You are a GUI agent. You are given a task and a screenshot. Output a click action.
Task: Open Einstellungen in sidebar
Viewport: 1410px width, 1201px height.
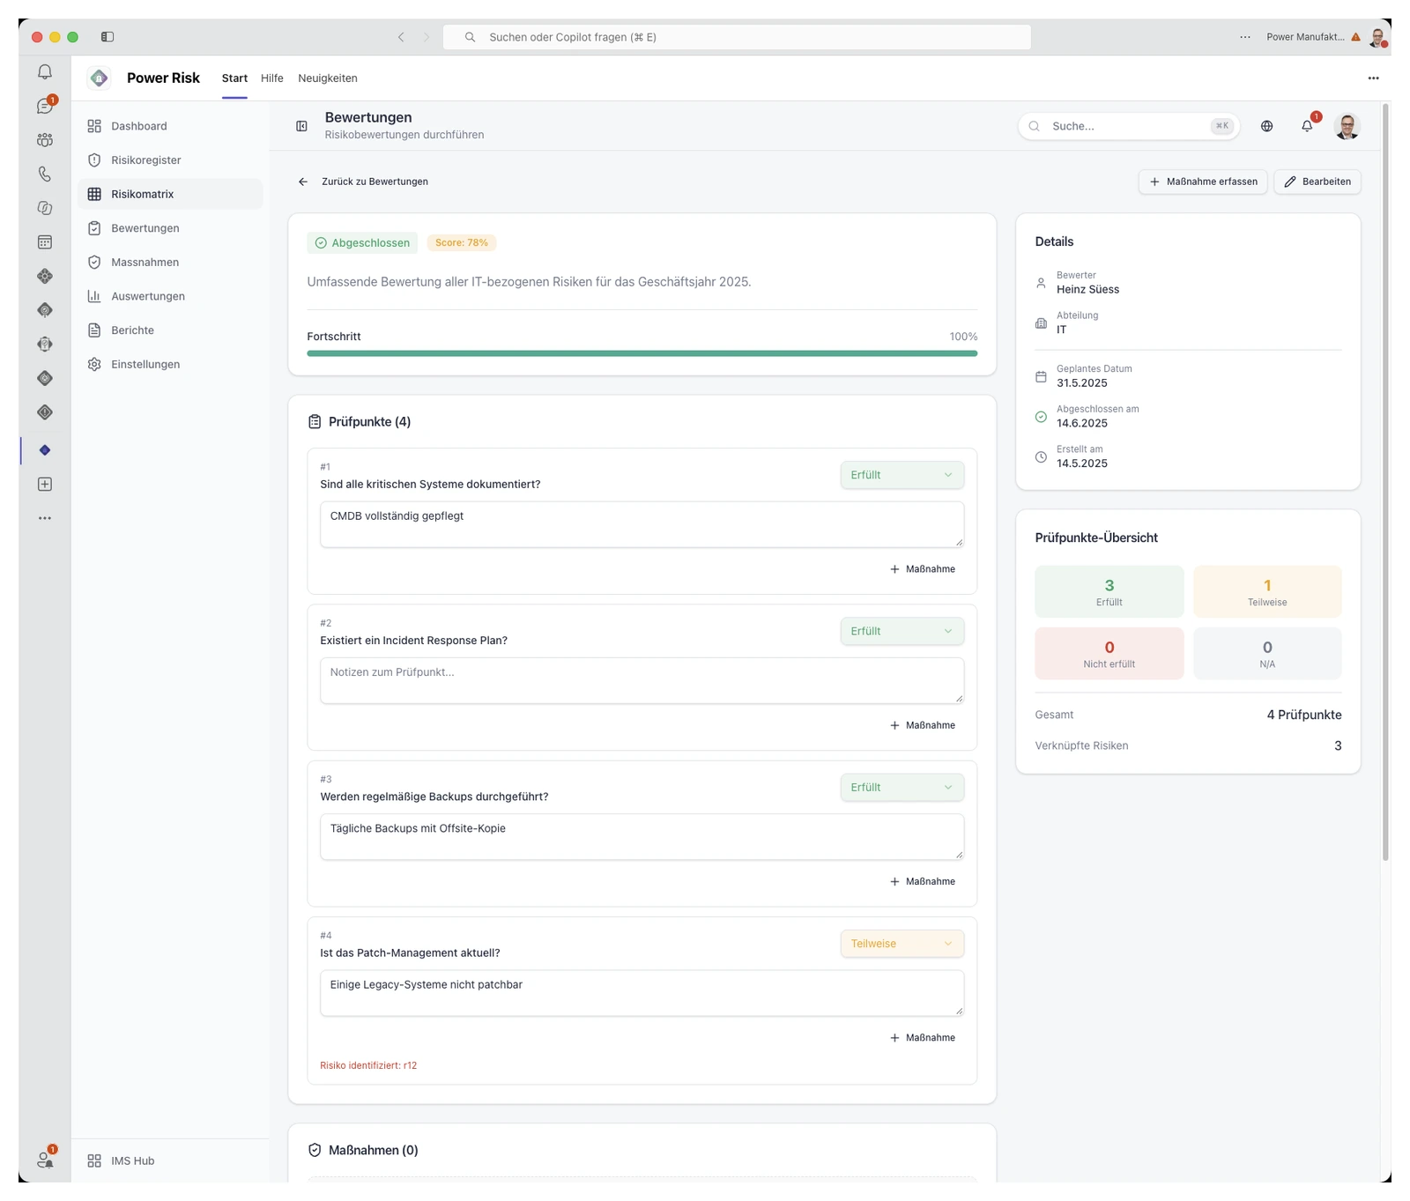pyautogui.click(x=170, y=364)
